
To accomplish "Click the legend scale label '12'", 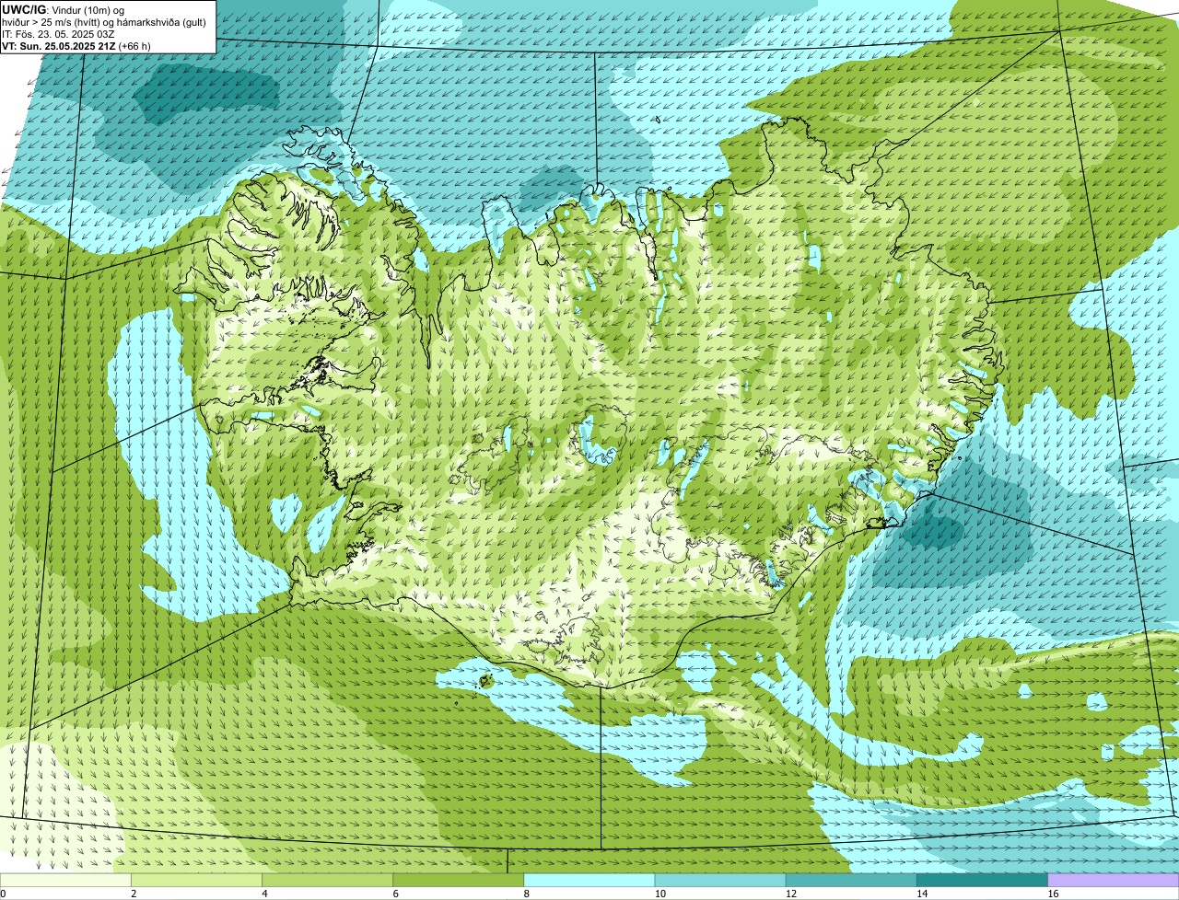I will pyautogui.click(x=790, y=894).
